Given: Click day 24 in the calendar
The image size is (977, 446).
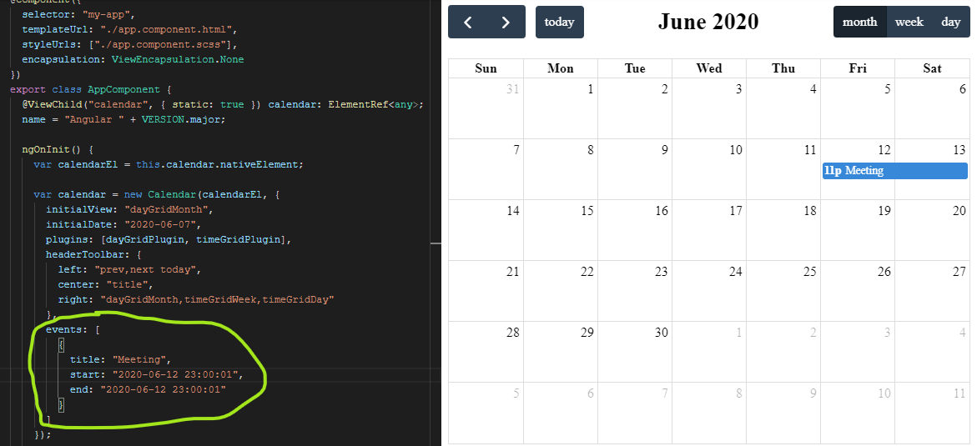Looking at the screenshot, I should [736, 272].
